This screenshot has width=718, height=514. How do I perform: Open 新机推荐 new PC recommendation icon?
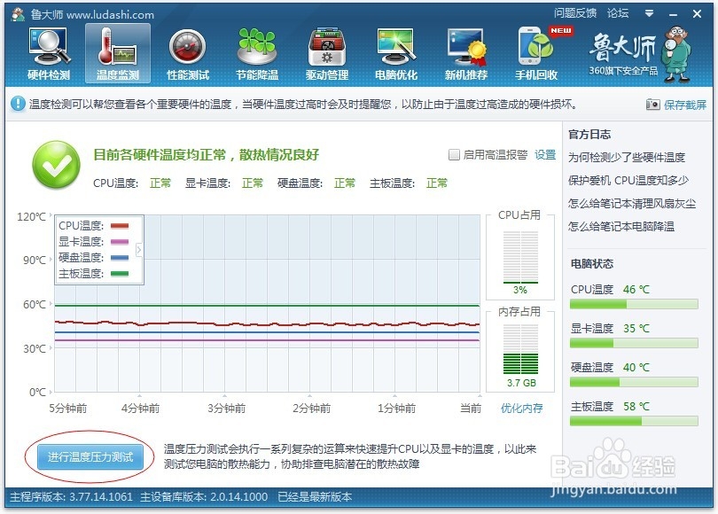[466, 54]
